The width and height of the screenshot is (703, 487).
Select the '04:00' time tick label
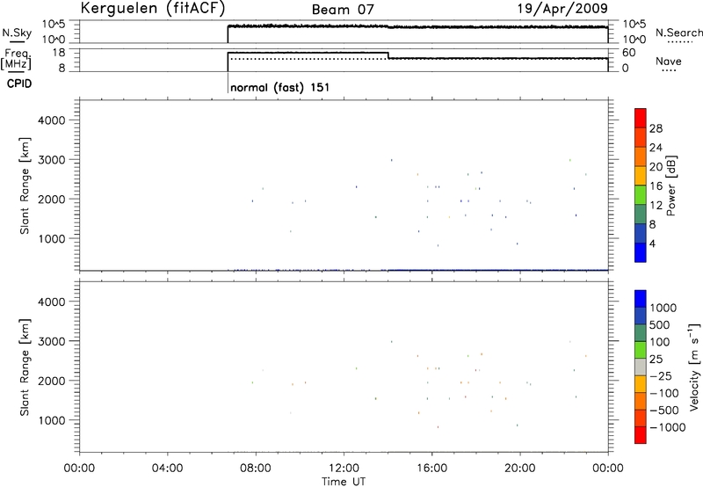(167, 469)
